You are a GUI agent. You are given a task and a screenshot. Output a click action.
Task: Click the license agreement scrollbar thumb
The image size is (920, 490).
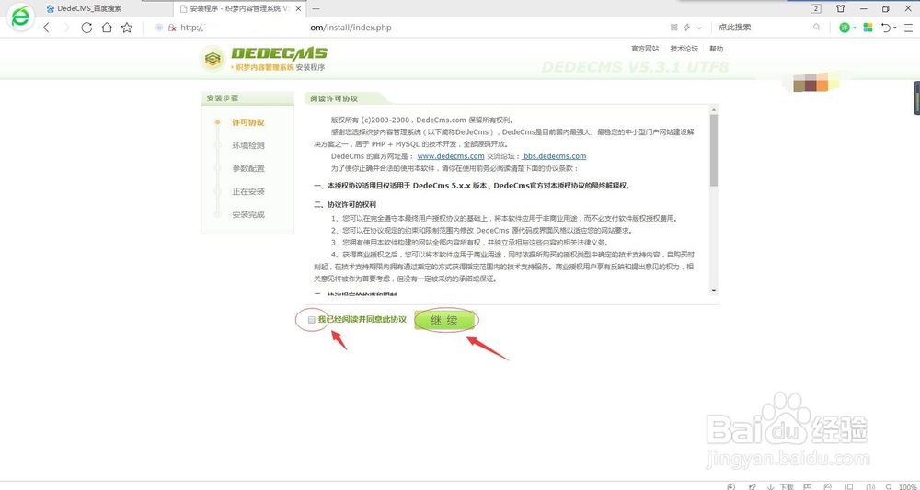pyautogui.click(x=714, y=150)
